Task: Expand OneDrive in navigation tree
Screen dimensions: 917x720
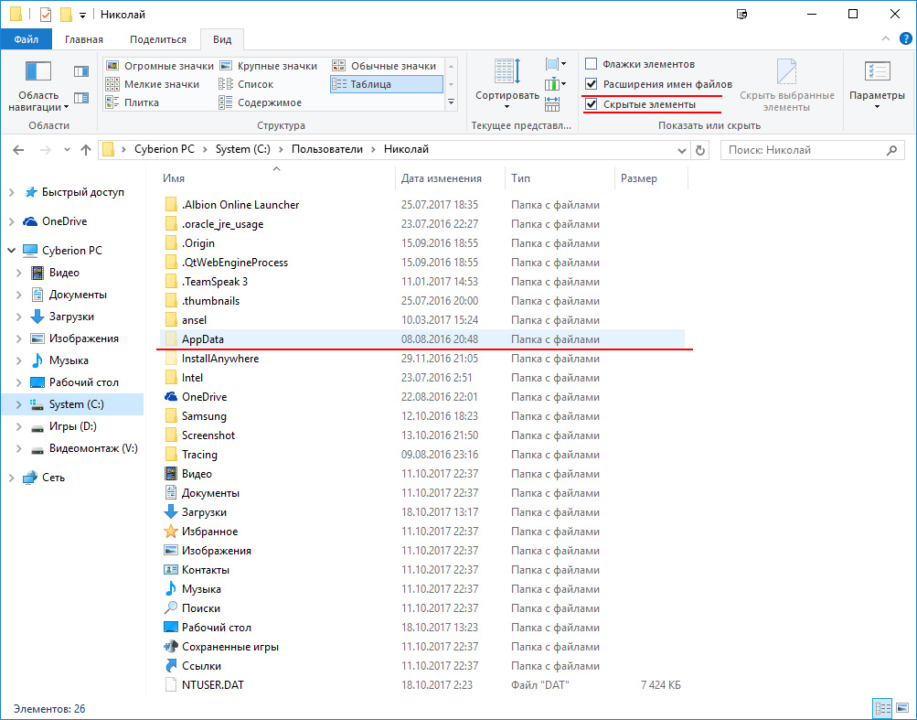Action: coord(11,221)
